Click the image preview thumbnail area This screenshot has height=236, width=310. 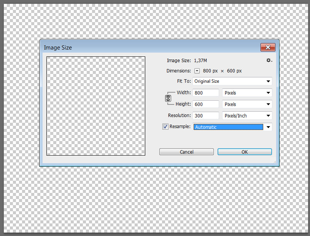click(96, 106)
